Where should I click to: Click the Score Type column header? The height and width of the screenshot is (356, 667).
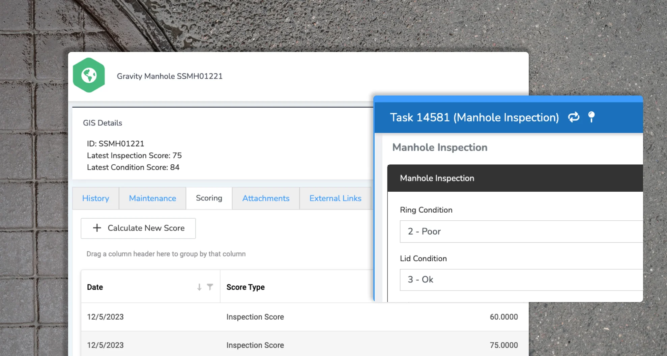[245, 287]
